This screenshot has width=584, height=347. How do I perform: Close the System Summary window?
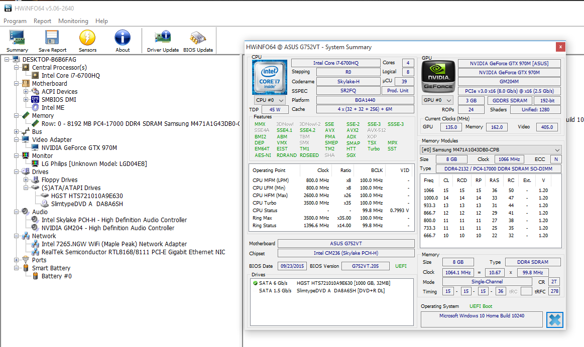click(560, 47)
